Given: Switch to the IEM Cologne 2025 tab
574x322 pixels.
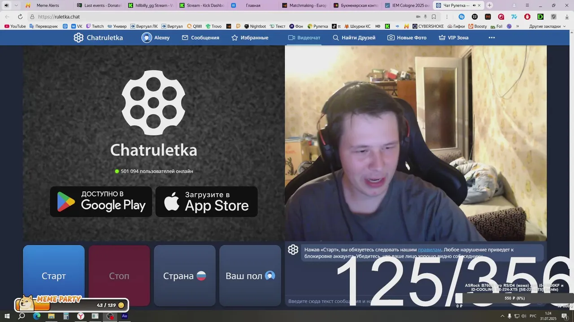Looking at the screenshot, I should click(407, 5).
